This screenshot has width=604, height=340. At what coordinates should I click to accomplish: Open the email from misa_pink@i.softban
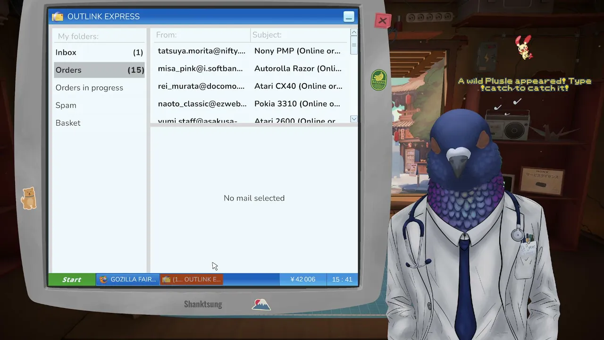200,68
